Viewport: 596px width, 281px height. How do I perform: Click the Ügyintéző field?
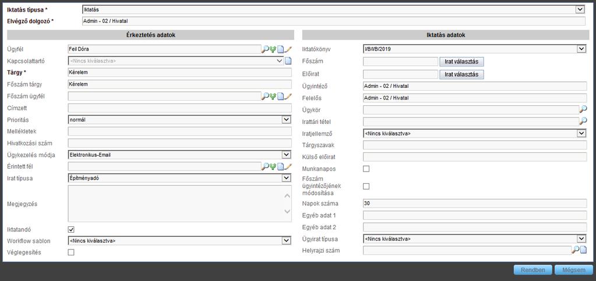coord(475,86)
